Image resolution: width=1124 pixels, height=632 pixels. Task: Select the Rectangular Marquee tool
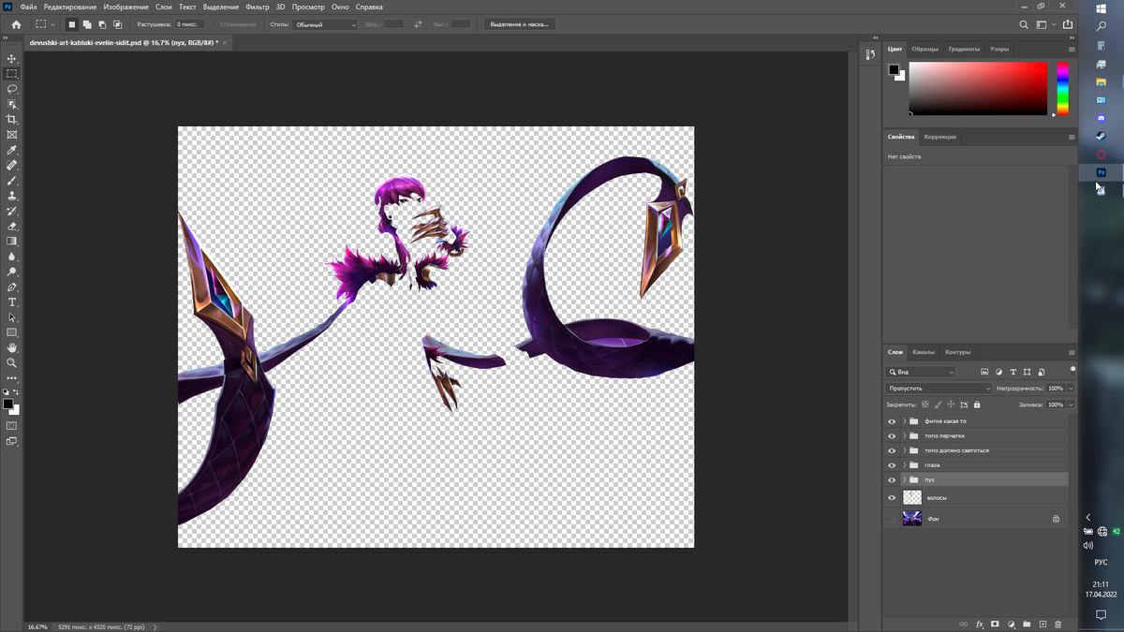pyautogui.click(x=12, y=73)
